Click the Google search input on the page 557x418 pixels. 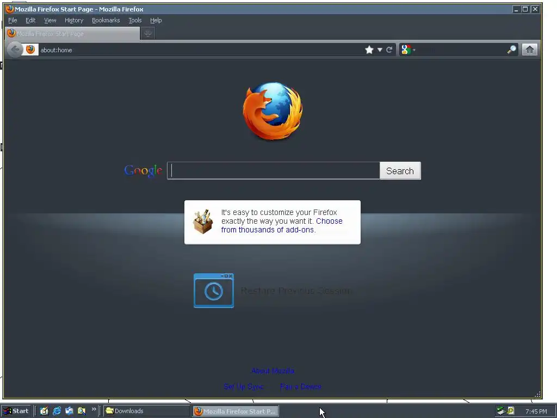point(274,170)
